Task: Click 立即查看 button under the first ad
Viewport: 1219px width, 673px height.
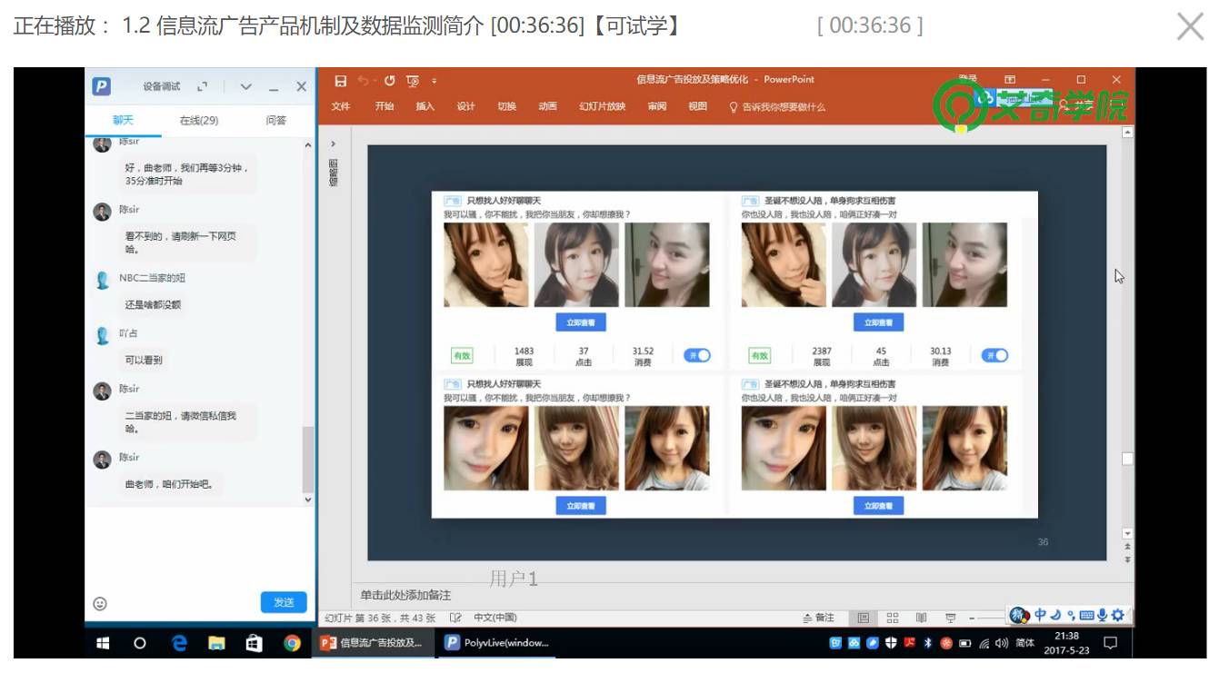Action: click(x=581, y=322)
